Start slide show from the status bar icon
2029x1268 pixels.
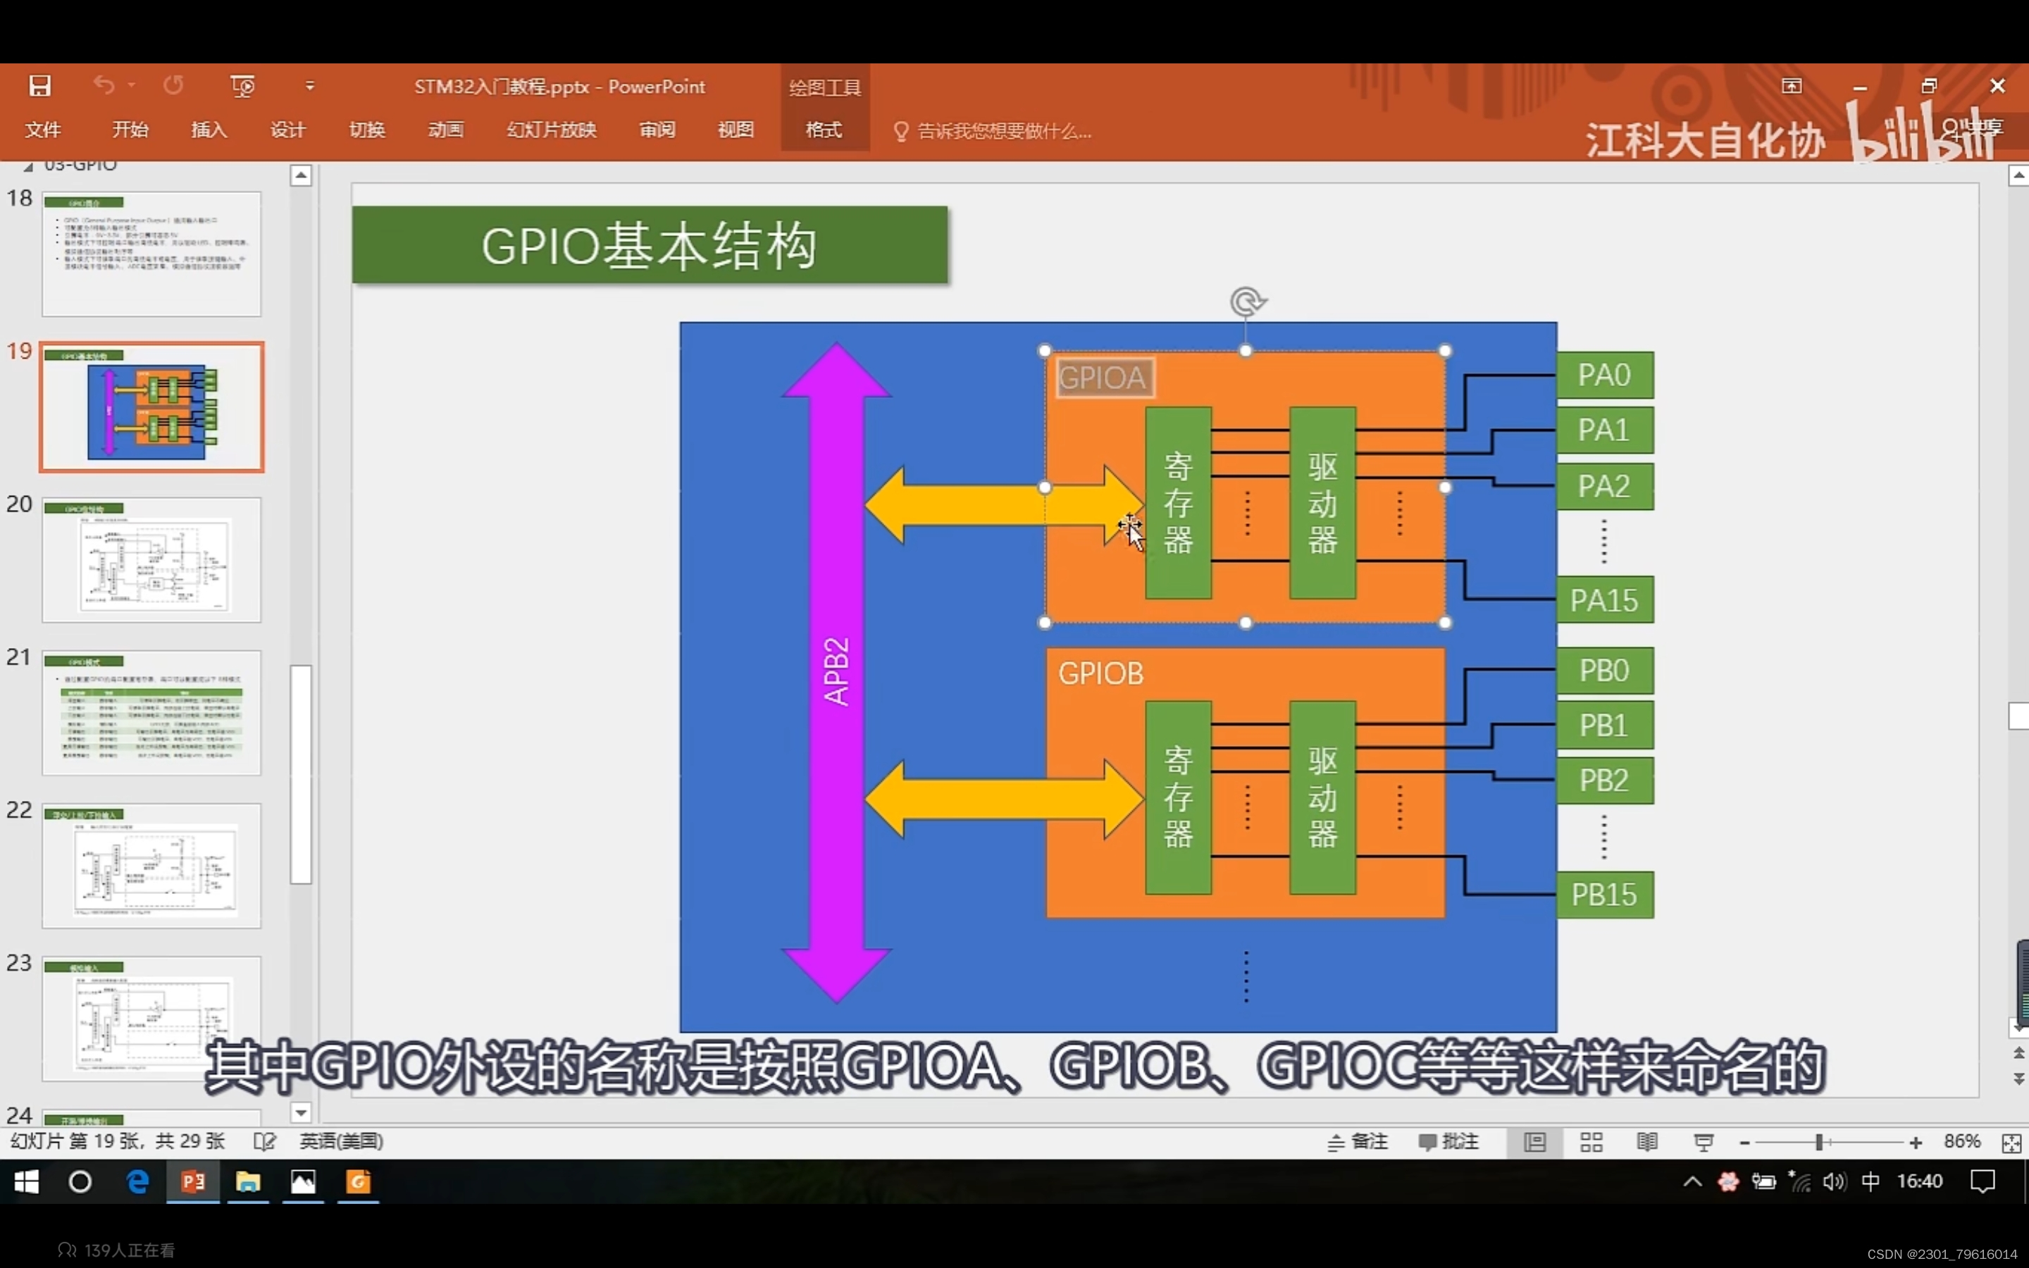[x=1702, y=1141]
